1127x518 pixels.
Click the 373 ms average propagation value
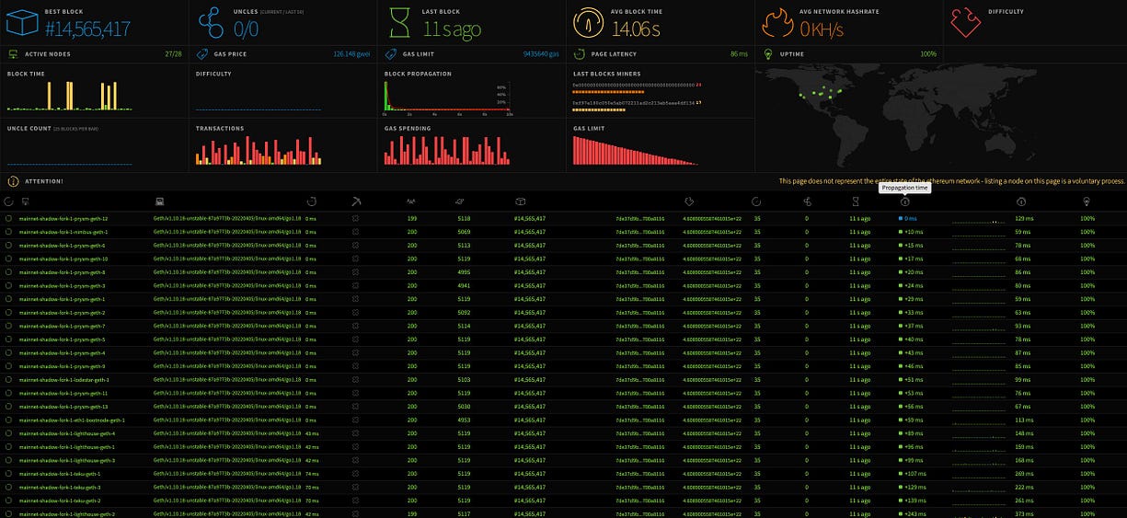[1023, 514]
